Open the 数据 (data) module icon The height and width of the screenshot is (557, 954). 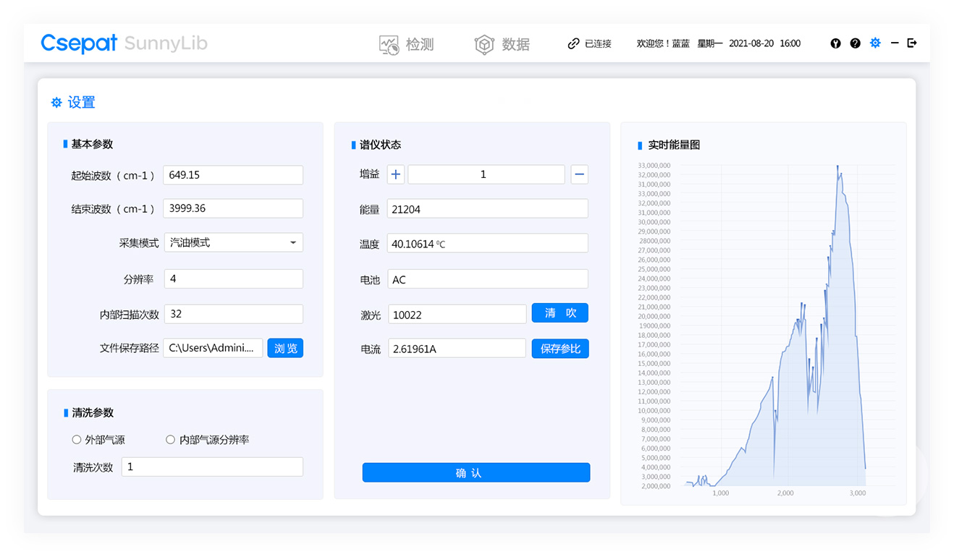click(x=484, y=43)
